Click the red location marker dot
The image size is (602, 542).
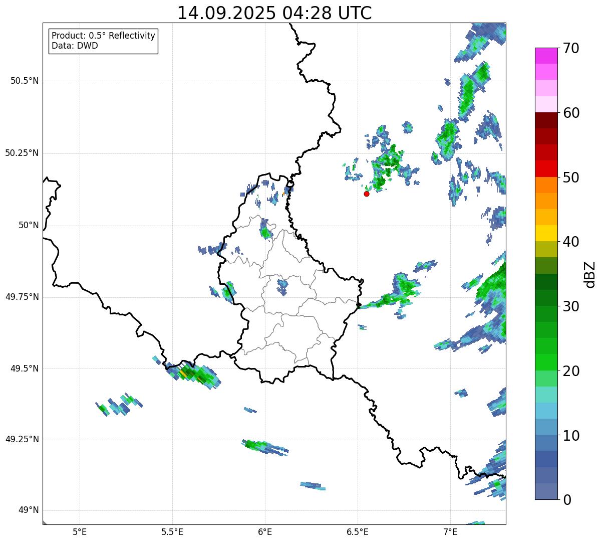point(367,194)
